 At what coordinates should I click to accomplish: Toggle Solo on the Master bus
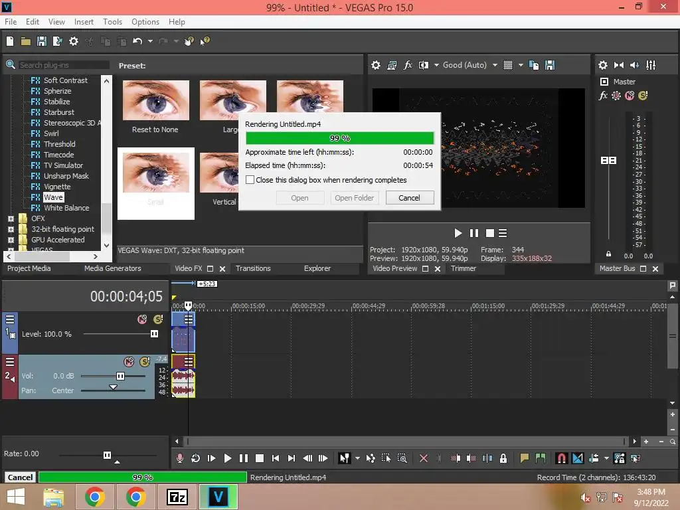pyautogui.click(x=643, y=96)
